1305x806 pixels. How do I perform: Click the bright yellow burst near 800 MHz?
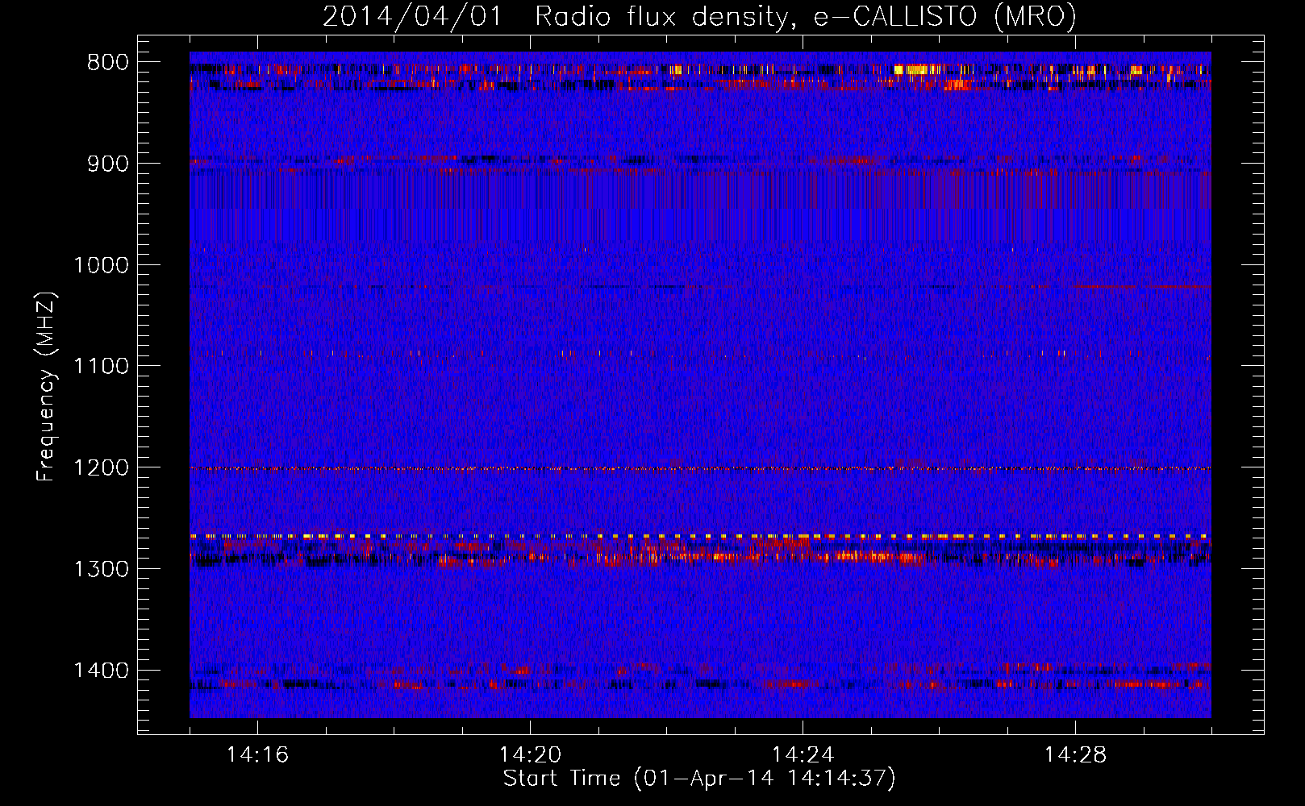(x=918, y=70)
